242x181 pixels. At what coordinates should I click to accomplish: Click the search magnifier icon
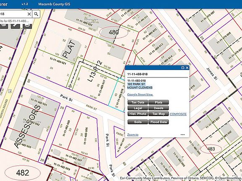click(x=36, y=14)
